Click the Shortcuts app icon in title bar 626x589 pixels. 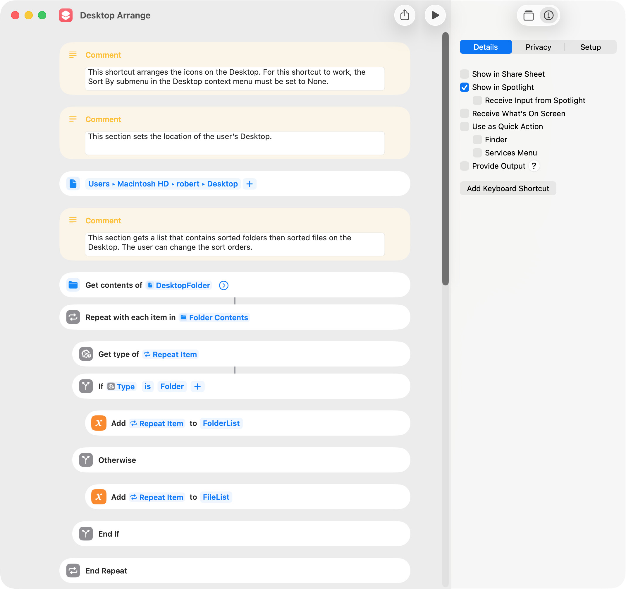point(66,15)
